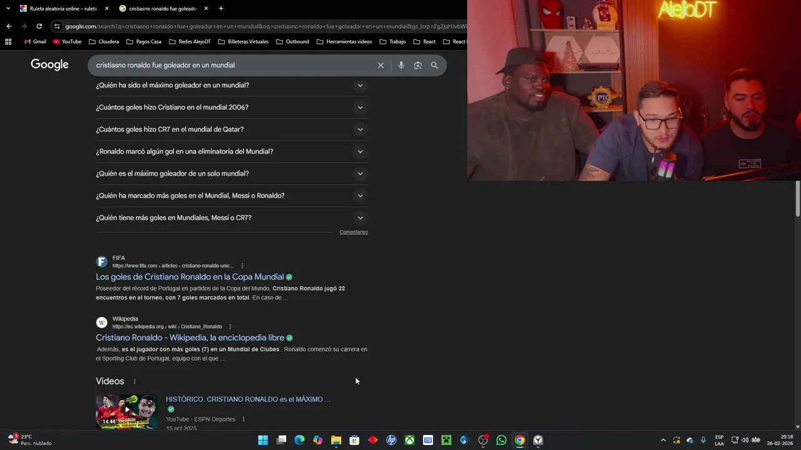
Task: Open WhatsApp from the taskbar
Action: (x=501, y=440)
